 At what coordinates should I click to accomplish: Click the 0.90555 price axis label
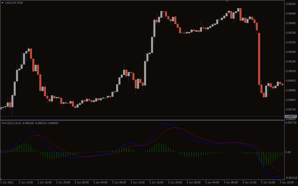pos(291,4)
